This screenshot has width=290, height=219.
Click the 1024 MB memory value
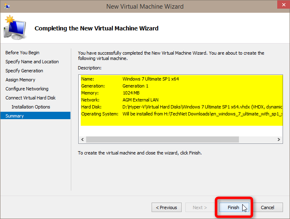(131, 93)
